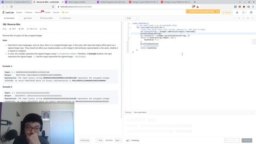Open the Explore menu in LeetCode navbar

[19, 12]
